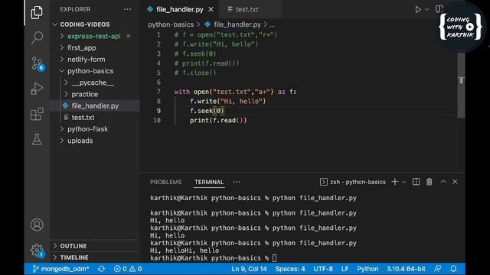Viewport: 490px width, 275px height.
Task: Maximize the panel with up chevron
Action: [443, 182]
